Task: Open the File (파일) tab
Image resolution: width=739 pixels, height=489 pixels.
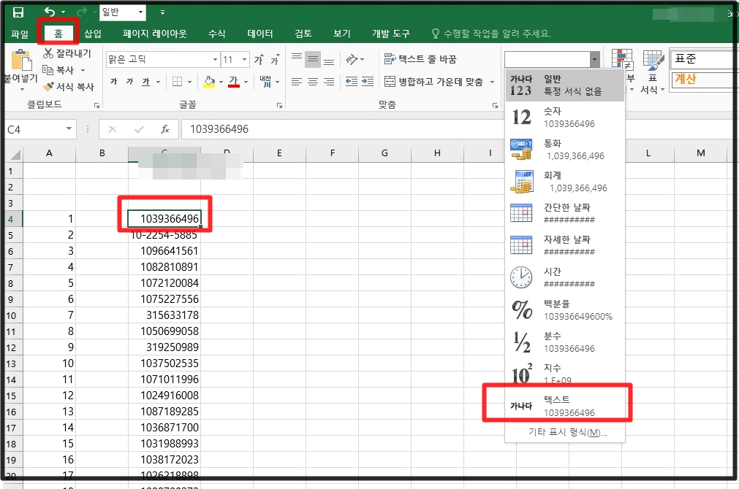Action: (x=19, y=34)
